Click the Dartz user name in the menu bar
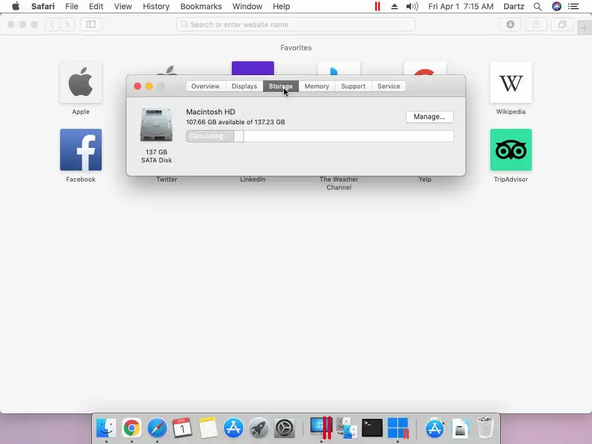The width and height of the screenshot is (592, 444). coord(513,6)
